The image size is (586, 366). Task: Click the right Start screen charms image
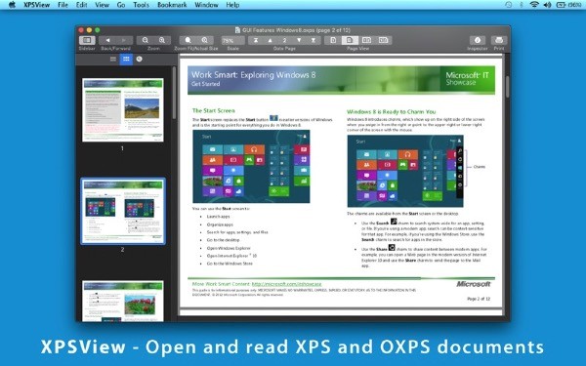405,171
